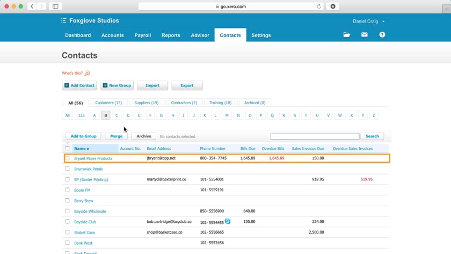Tick the checkbox for Berry Brew
This screenshot has width=451, height=254.
point(67,200)
